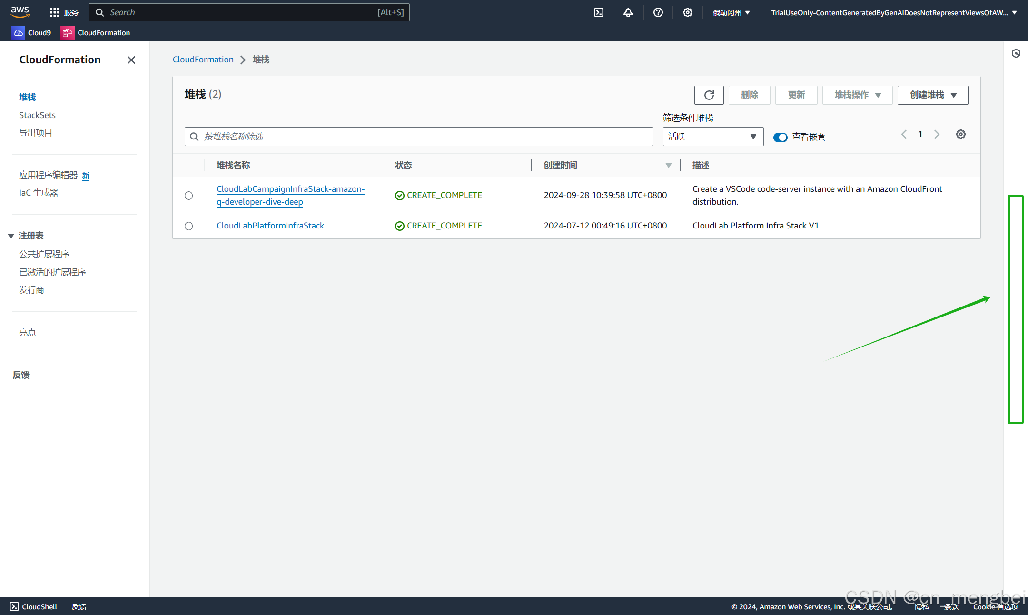The image size is (1028, 615).
Task: Click 反馈 link in footer
Action: [79, 606]
